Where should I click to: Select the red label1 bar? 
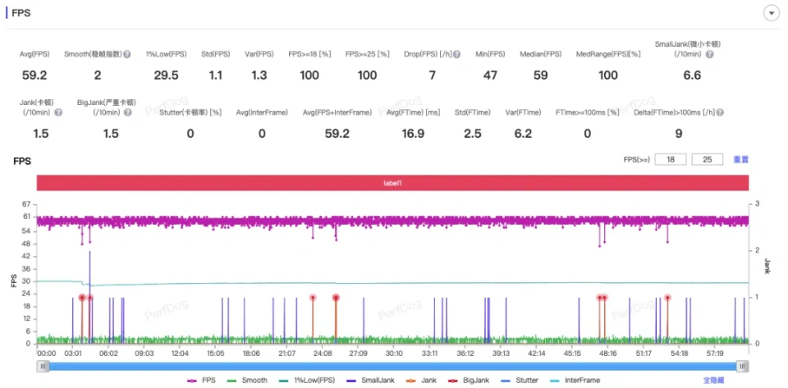coord(392,183)
